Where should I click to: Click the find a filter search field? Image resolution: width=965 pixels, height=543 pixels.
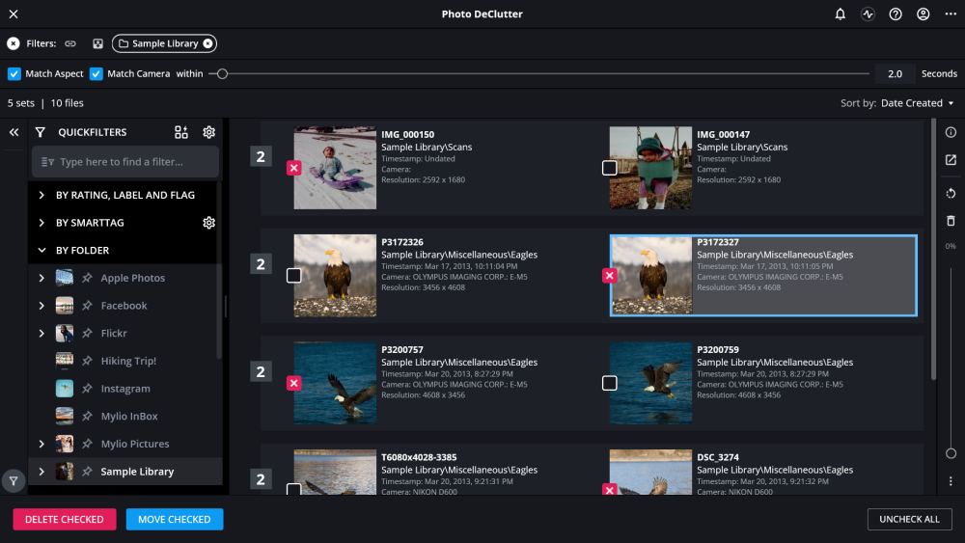pyautogui.click(x=125, y=162)
